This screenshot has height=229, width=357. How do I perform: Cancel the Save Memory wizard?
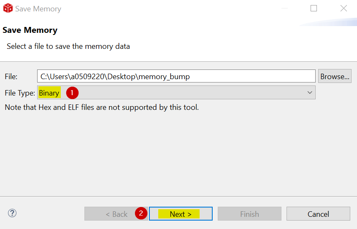point(318,214)
